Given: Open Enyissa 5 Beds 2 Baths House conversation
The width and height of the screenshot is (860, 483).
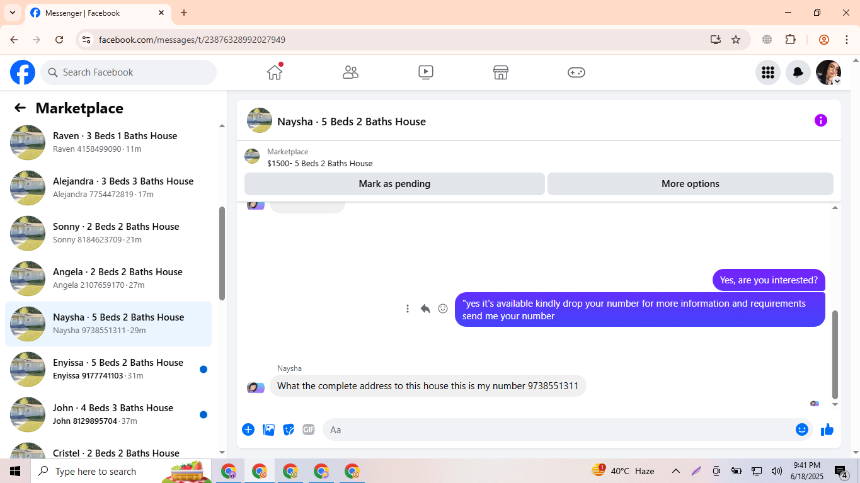Looking at the screenshot, I should [x=108, y=369].
